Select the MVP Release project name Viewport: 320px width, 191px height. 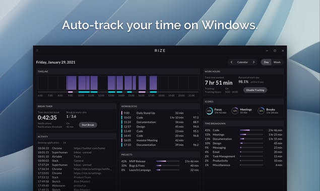pos(137,161)
